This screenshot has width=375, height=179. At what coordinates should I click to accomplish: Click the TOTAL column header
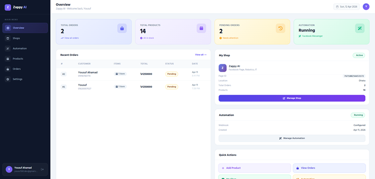(144, 64)
